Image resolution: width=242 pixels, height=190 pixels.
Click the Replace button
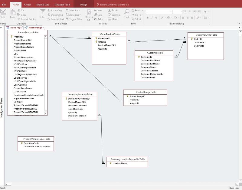tap(137, 10)
